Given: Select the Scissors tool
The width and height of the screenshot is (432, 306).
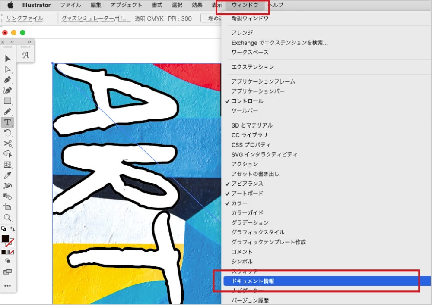Looking at the screenshot, I should (x=7, y=143).
